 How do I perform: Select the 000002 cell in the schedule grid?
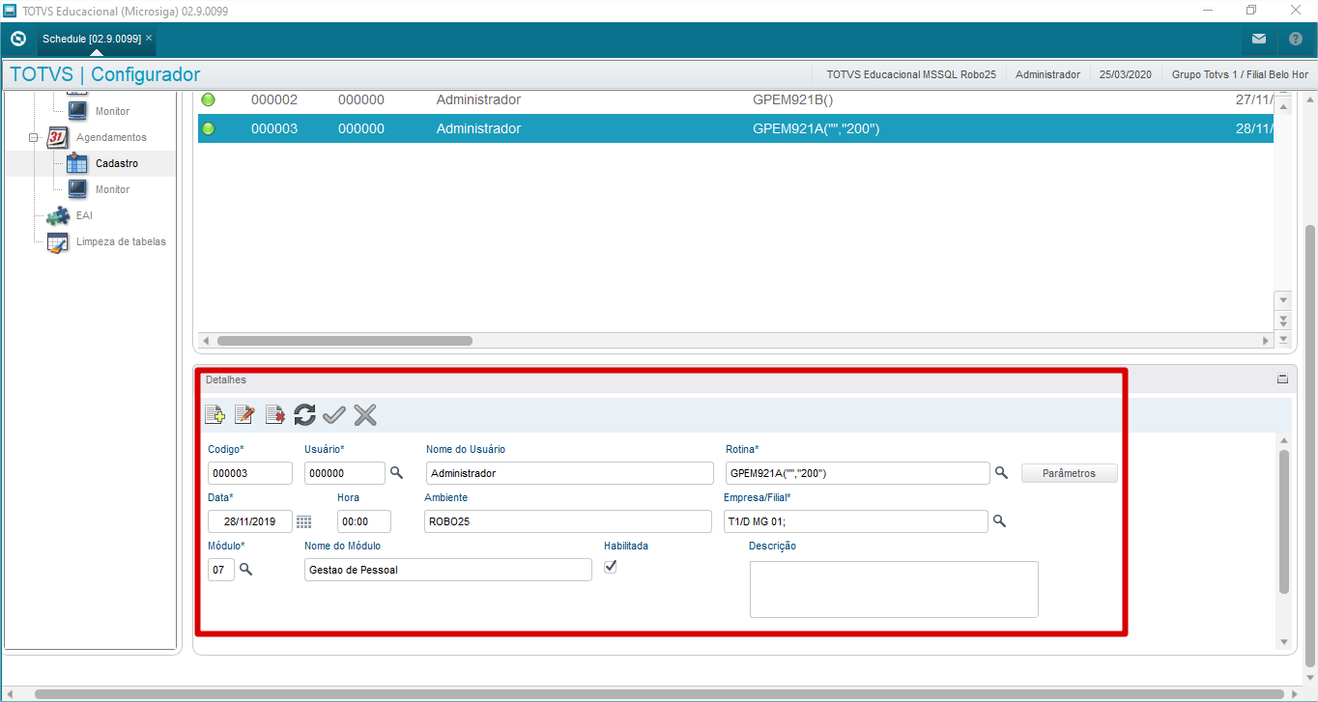pyautogui.click(x=274, y=99)
